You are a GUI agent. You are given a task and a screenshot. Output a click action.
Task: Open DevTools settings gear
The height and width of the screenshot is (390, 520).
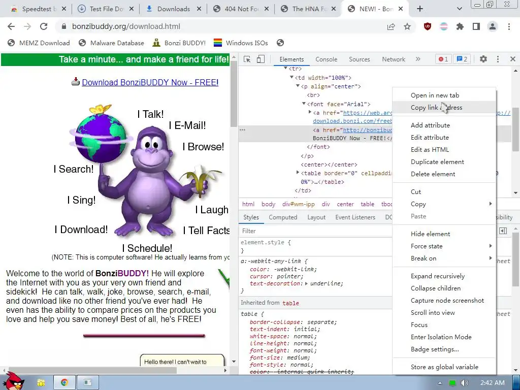pos(483,59)
